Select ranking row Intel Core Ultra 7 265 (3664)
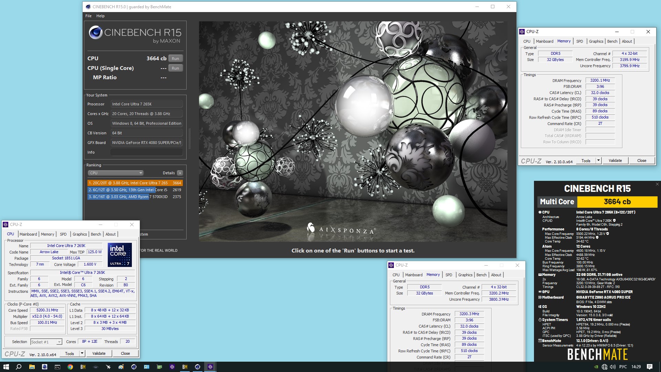The height and width of the screenshot is (372, 661). [x=135, y=183]
